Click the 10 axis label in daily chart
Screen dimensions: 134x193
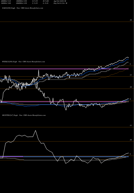click(x=131, y=20)
